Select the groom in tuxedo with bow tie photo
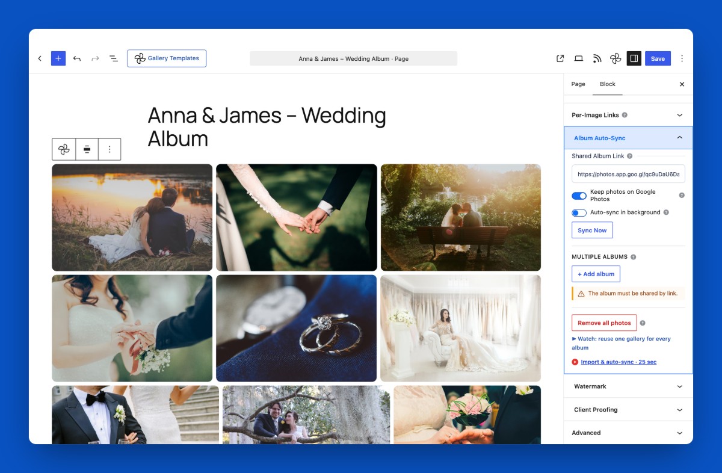 coord(135,415)
